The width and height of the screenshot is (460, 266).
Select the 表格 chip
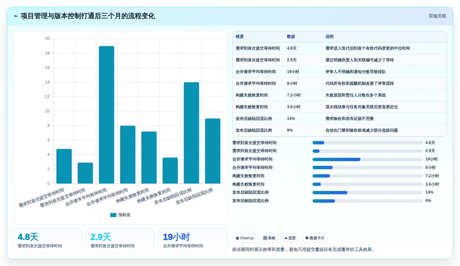[269, 238]
